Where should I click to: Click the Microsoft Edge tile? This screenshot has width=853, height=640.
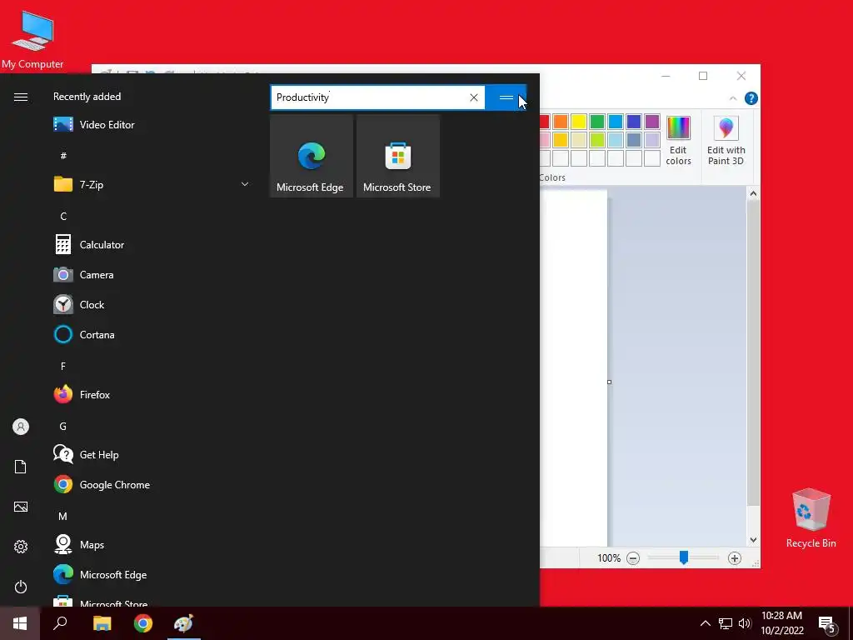(312, 156)
